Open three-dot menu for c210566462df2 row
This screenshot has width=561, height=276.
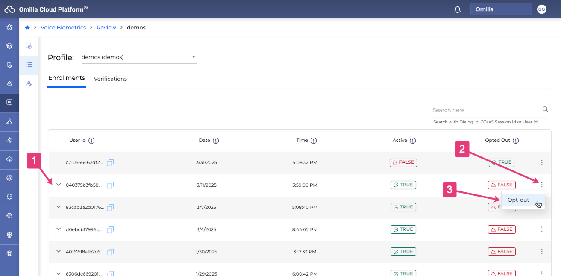click(542, 162)
